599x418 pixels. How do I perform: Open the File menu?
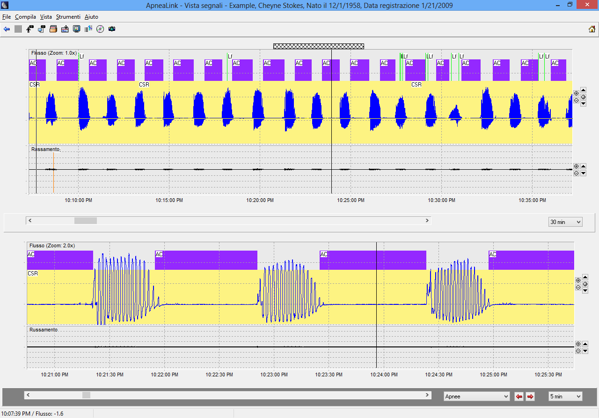[7, 17]
